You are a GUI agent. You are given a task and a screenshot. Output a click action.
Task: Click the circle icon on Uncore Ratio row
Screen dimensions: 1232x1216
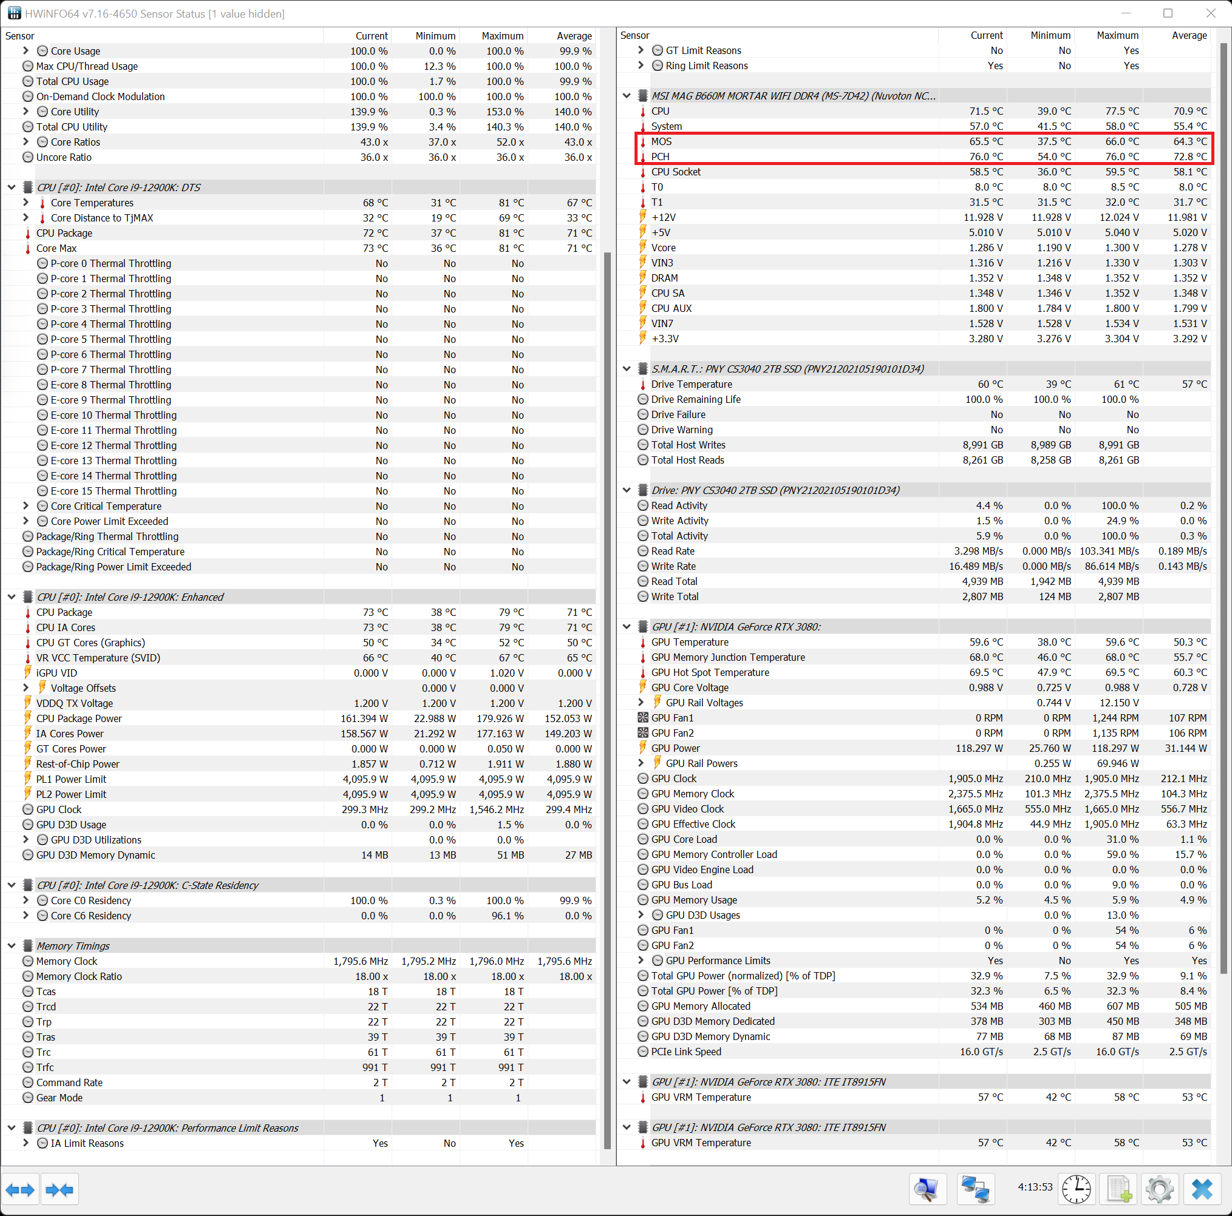pyautogui.click(x=28, y=157)
